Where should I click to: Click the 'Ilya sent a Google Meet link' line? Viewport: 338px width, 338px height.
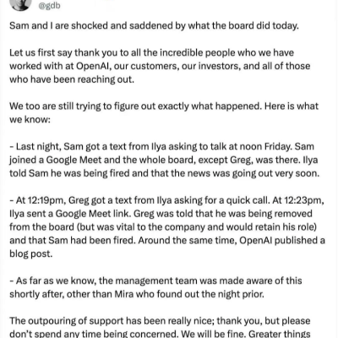pyautogui.click(x=161, y=214)
